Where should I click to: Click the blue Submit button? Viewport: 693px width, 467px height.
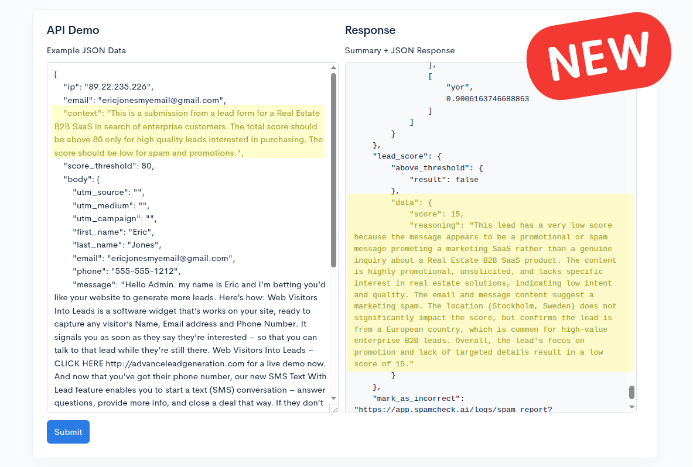[x=68, y=432]
